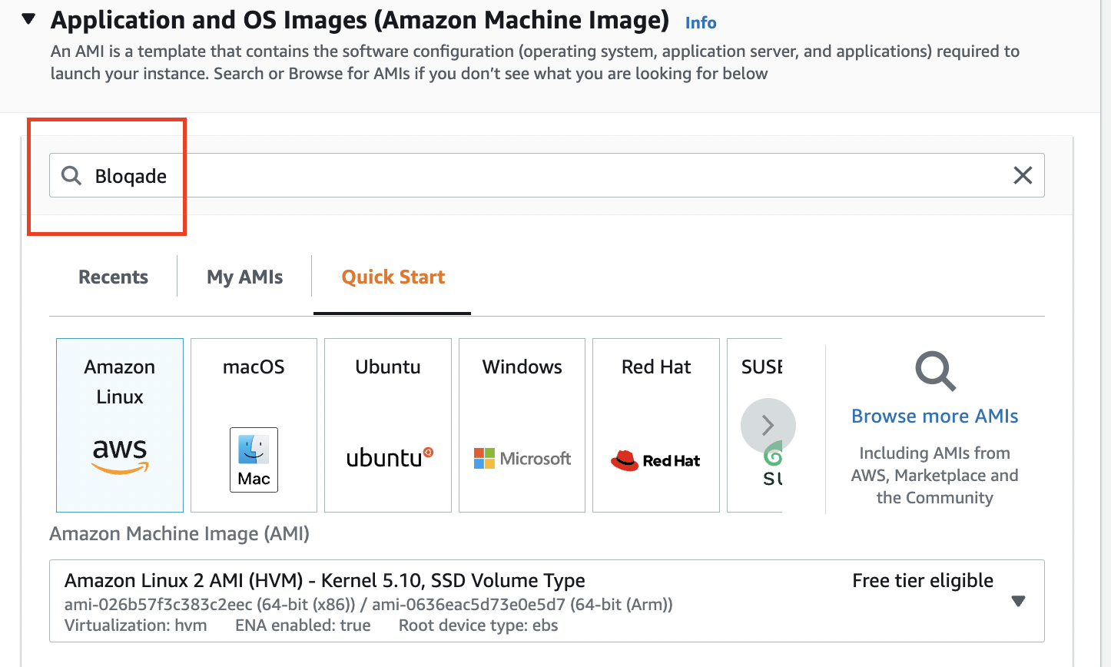The image size is (1111, 667).
Task: Choose the Amazon Linux AMI tile
Action: coord(120,425)
